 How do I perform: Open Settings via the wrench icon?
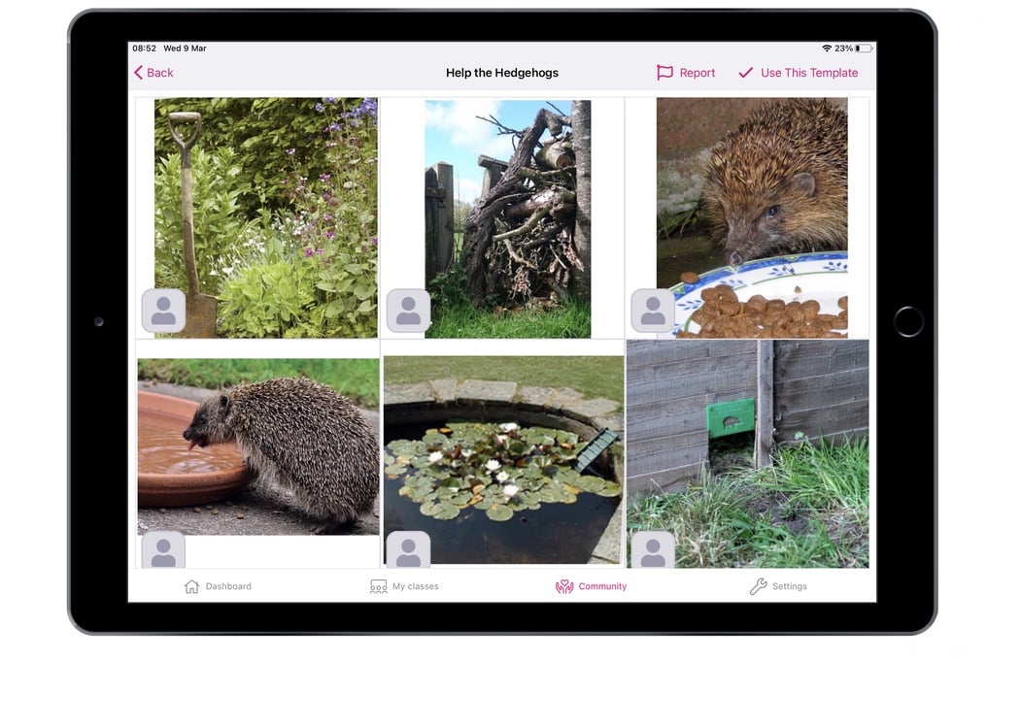756,585
